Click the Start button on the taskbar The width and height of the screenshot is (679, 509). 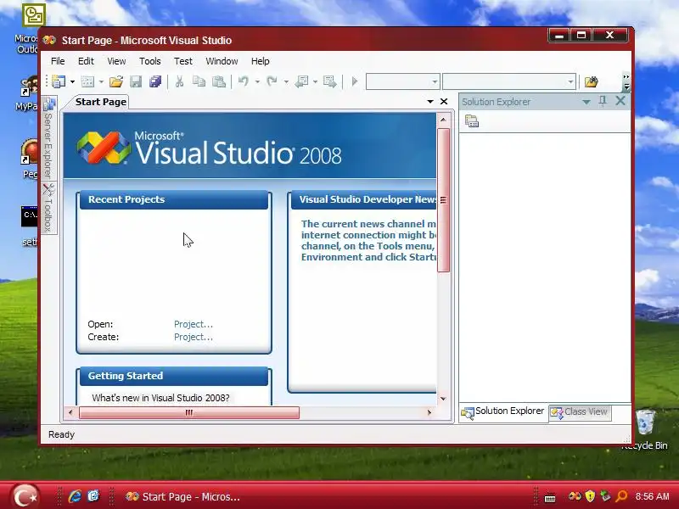point(25,496)
